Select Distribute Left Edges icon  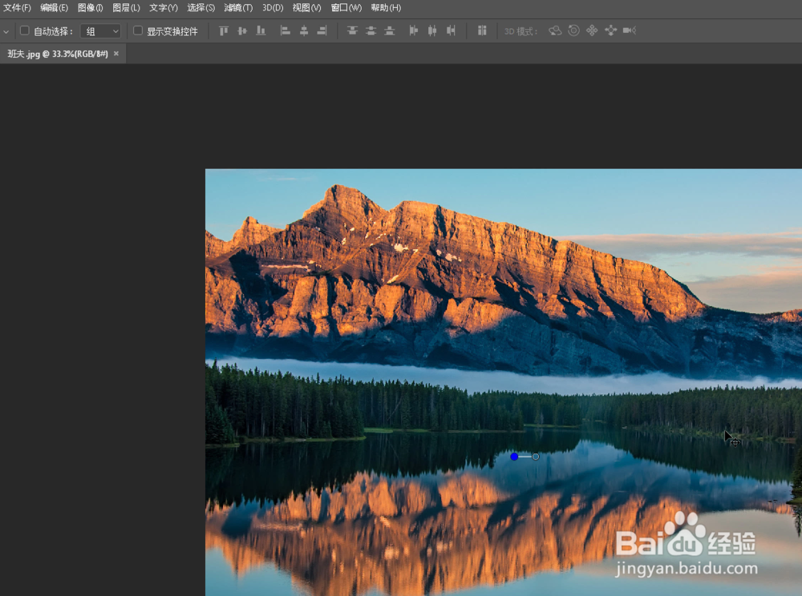coord(414,30)
